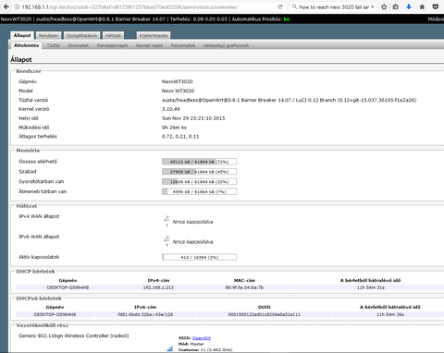Click the browser search field
Image resolution: width=444 pixels, height=353 pixels.
[x=334, y=6]
